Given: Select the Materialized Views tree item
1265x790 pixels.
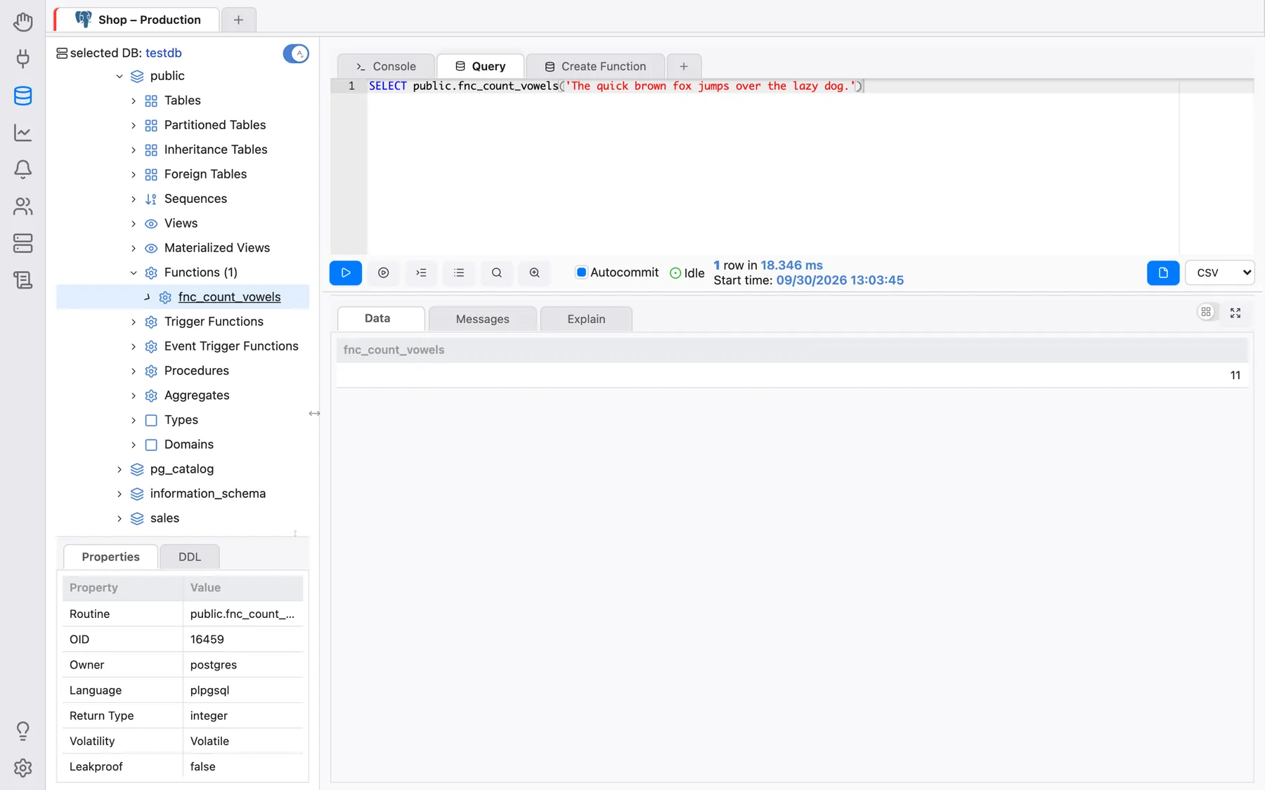Looking at the screenshot, I should pyautogui.click(x=217, y=248).
